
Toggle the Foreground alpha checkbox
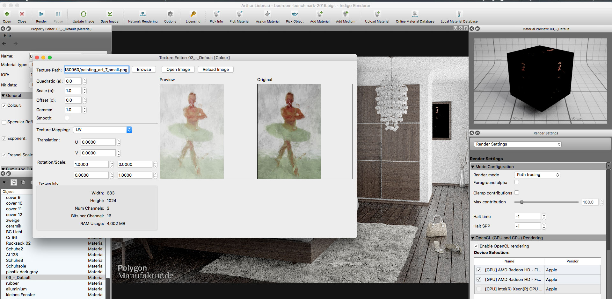point(517,182)
